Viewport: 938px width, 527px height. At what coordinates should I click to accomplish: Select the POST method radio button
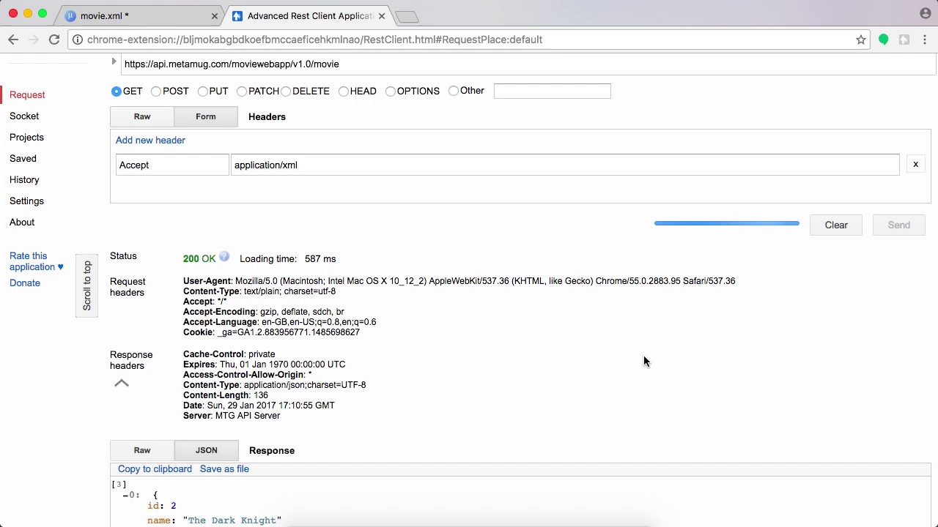[156, 91]
